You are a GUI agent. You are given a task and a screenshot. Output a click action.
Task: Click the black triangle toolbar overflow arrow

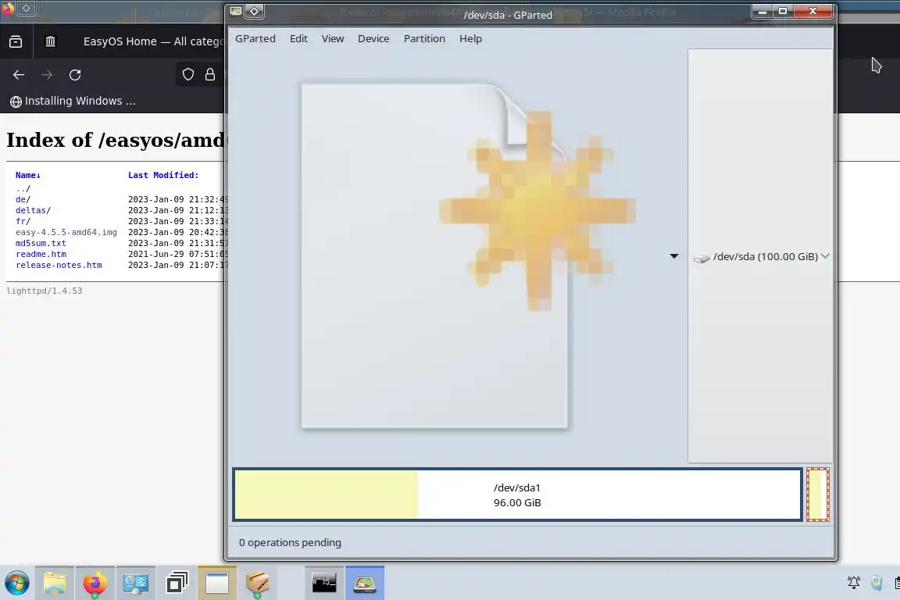[x=674, y=256]
